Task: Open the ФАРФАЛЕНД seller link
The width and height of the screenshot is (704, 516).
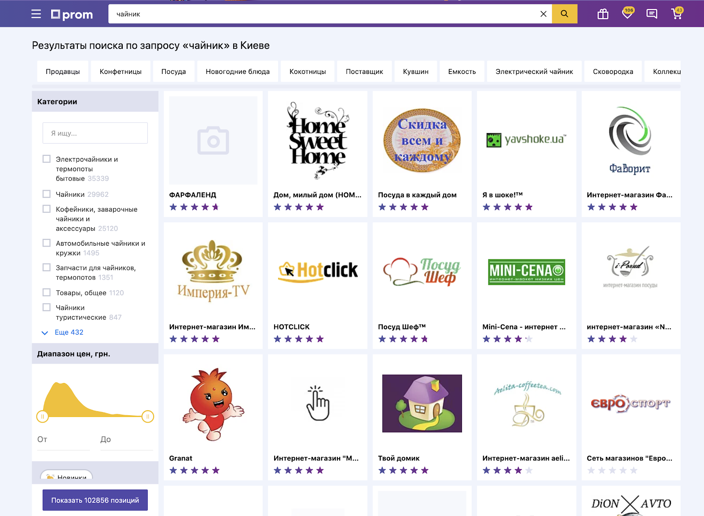Action: (x=193, y=195)
